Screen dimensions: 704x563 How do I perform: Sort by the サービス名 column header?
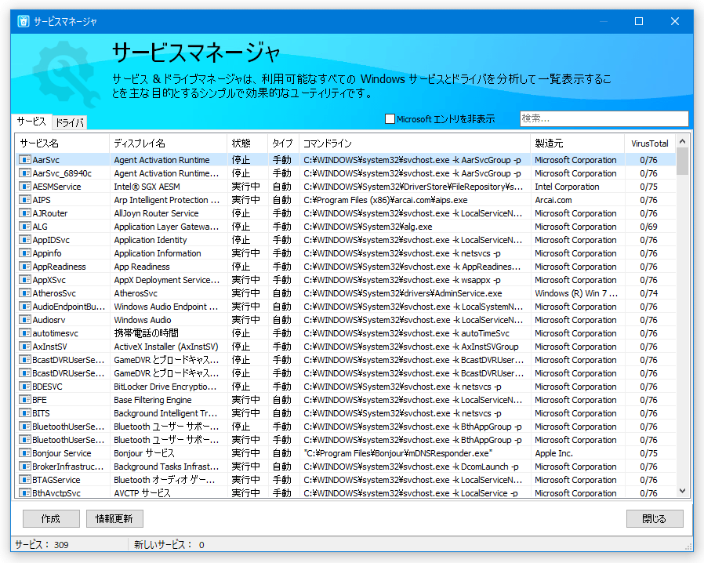click(62, 143)
